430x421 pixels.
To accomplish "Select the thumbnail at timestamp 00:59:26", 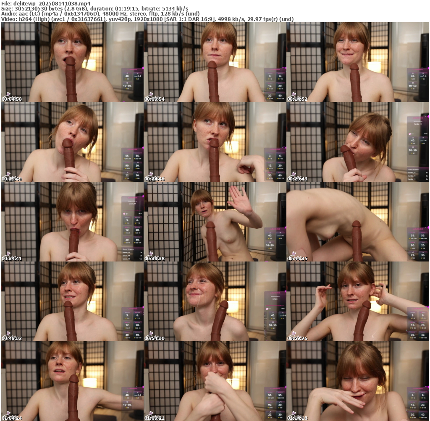I will click(358, 301).
